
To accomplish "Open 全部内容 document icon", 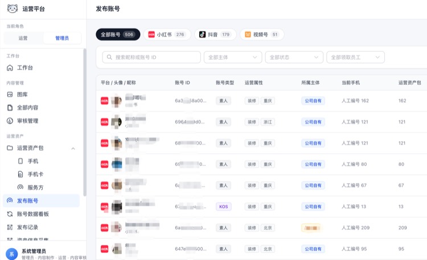I will [10, 108].
